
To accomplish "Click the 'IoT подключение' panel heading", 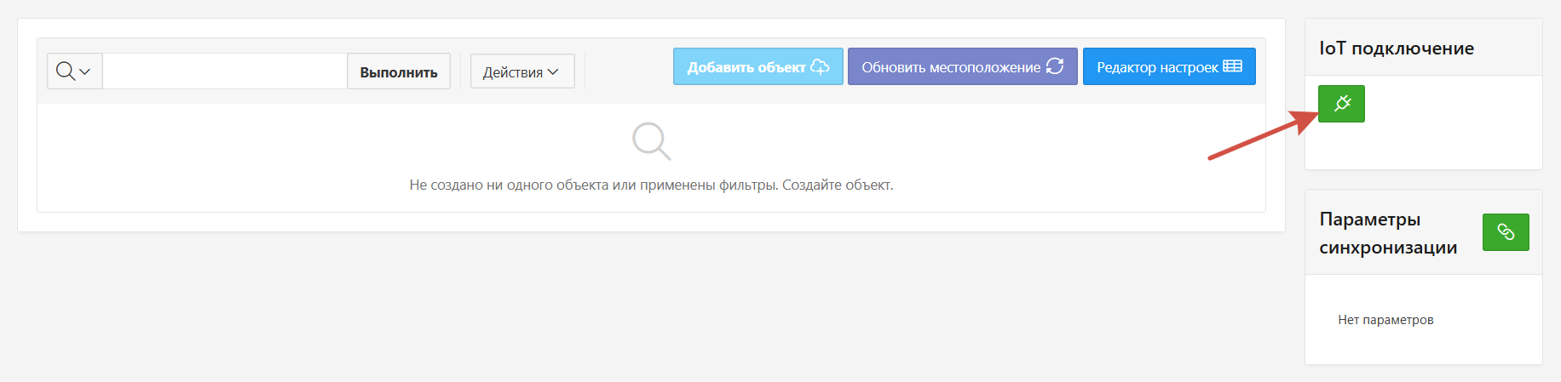I will coord(1397,48).
